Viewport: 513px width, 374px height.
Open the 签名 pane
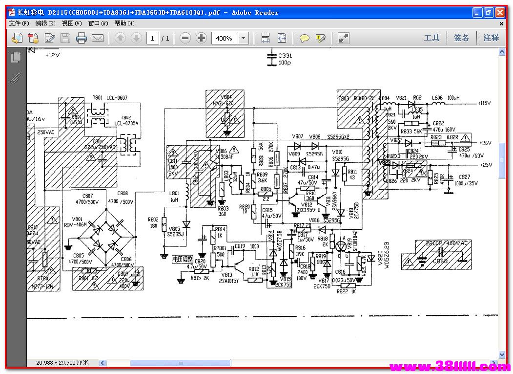coord(461,38)
